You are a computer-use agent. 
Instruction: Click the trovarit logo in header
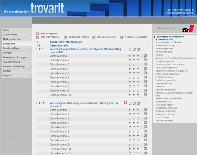pyautogui.click(x=47, y=9)
